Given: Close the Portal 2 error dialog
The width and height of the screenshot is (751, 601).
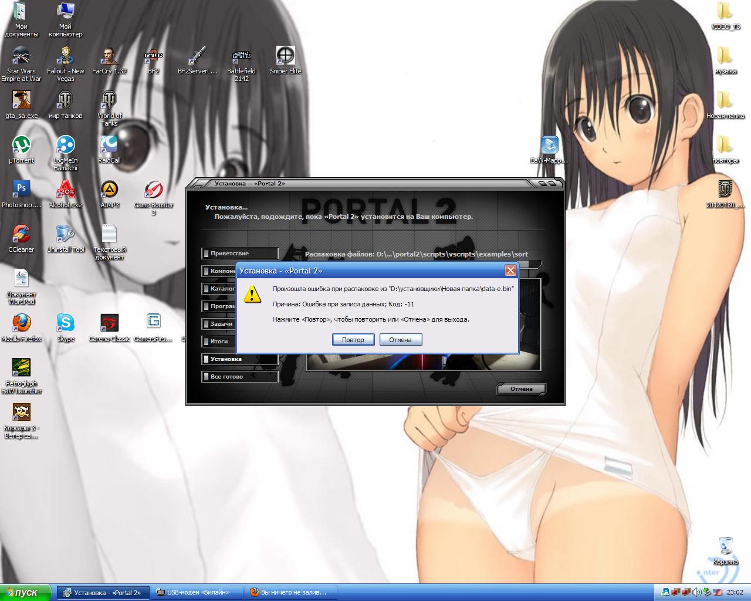Looking at the screenshot, I should 510,271.
